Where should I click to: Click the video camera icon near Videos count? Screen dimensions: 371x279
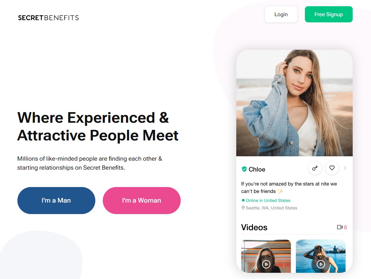pyautogui.click(x=340, y=227)
